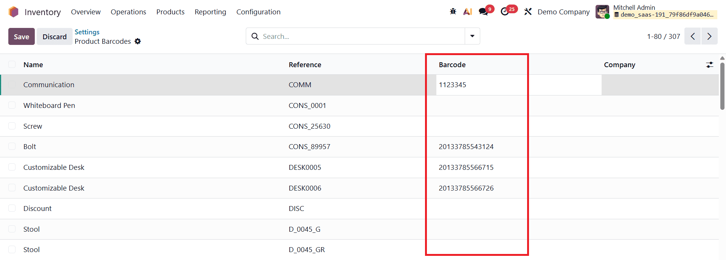Check the Whiteboard Pen row checkbox
Image resolution: width=726 pixels, height=260 pixels.
[12, 105]
